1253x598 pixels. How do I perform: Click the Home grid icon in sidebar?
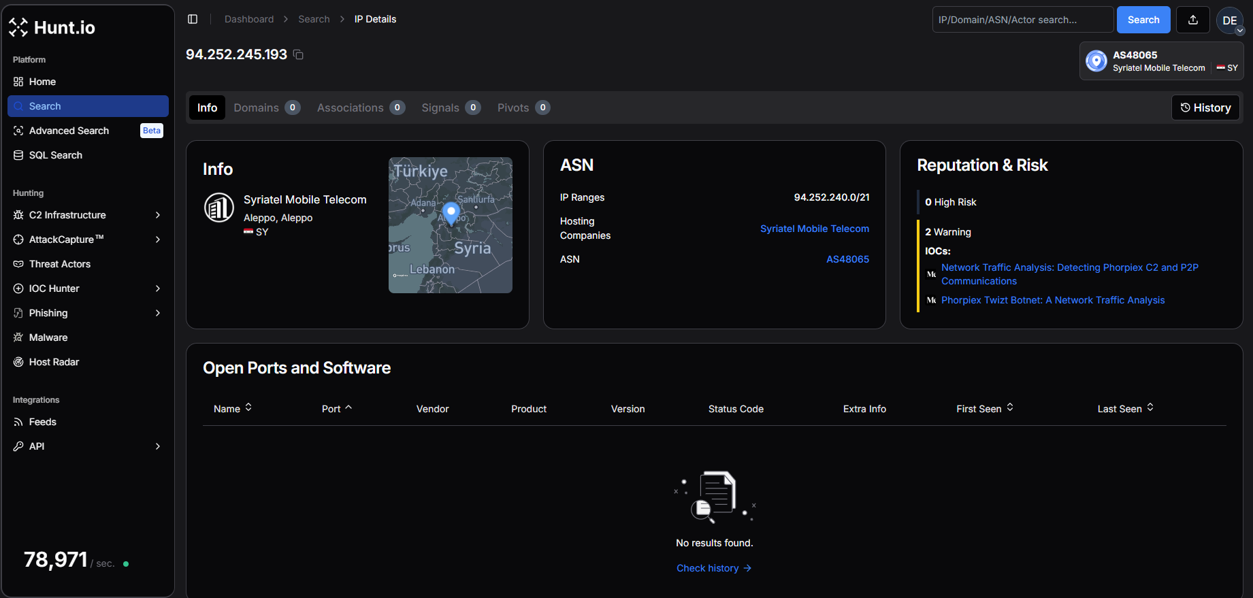[18, 82]
